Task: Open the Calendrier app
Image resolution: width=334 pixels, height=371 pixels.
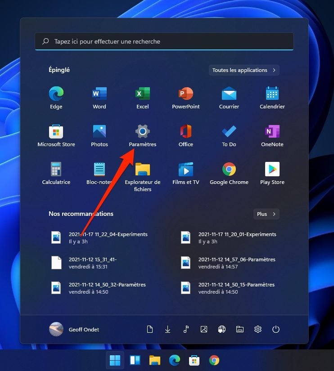Action: (x=272, y=98)
